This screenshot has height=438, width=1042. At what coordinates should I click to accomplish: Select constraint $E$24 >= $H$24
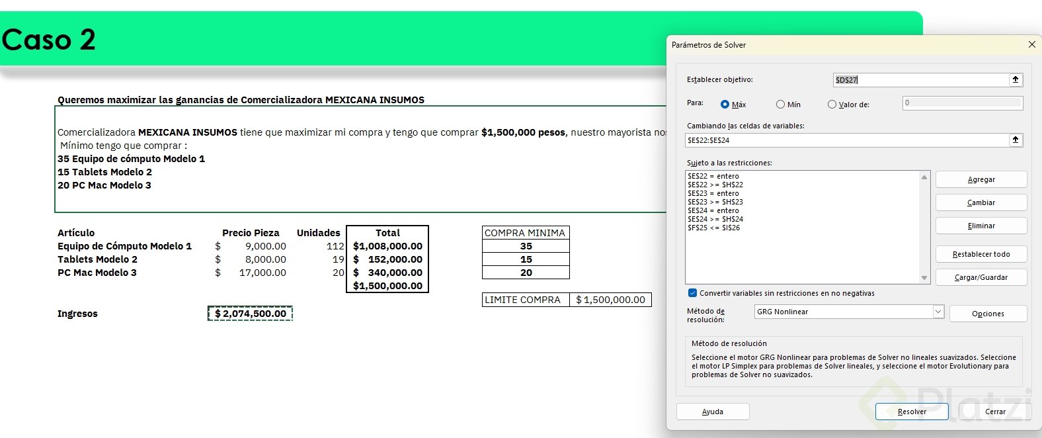tap(715, 219)
